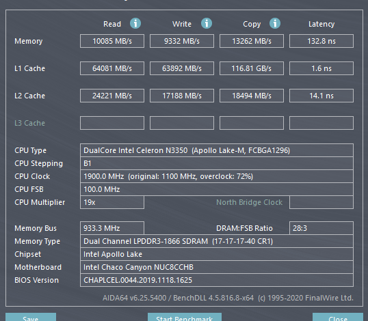Click the CPU Stepping label
Viewport: 368px width, 321px height.
(x=39, y=163)
